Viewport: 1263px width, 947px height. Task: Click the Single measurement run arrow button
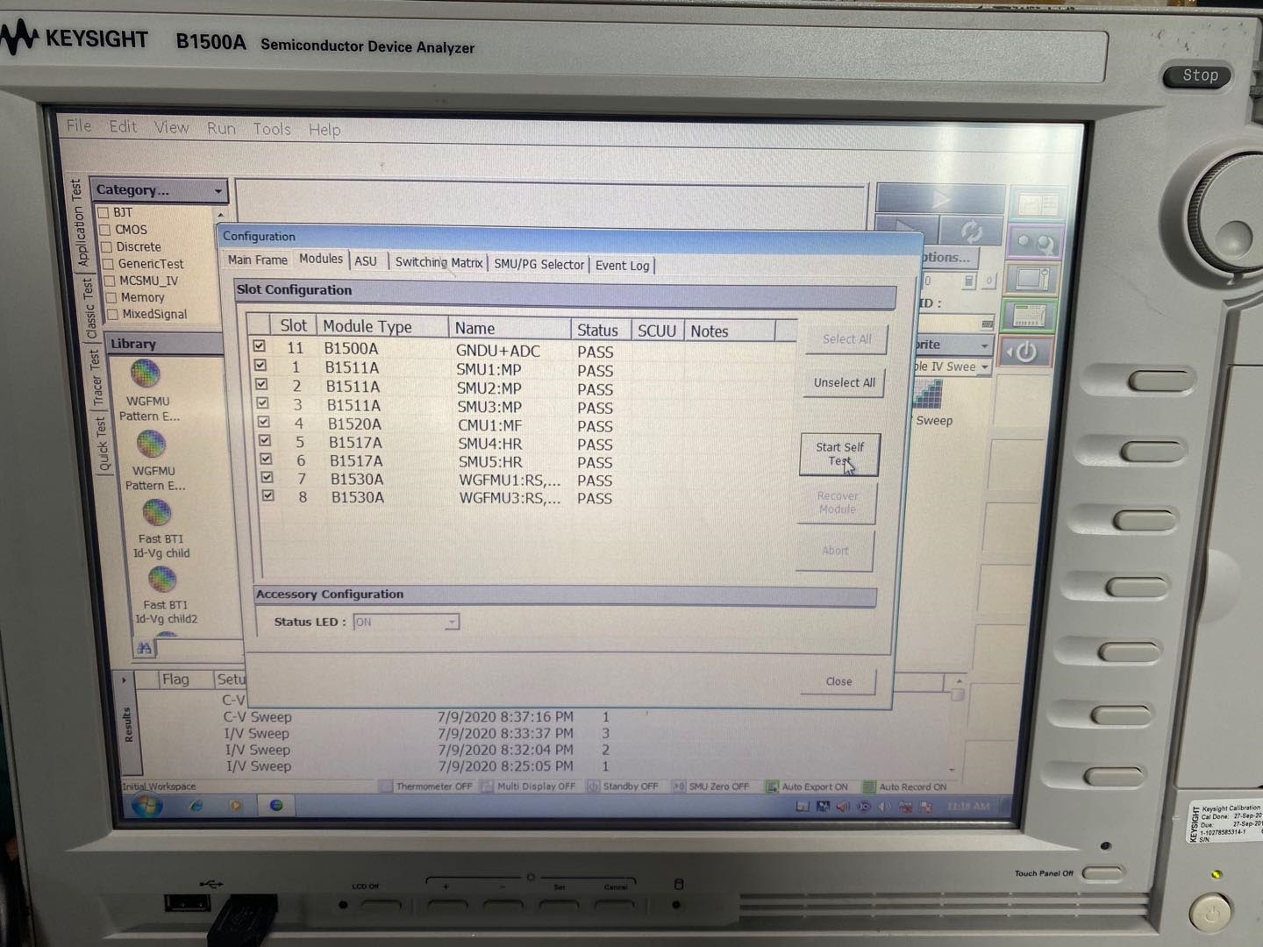pyautogui.click(x=940, y=199)
